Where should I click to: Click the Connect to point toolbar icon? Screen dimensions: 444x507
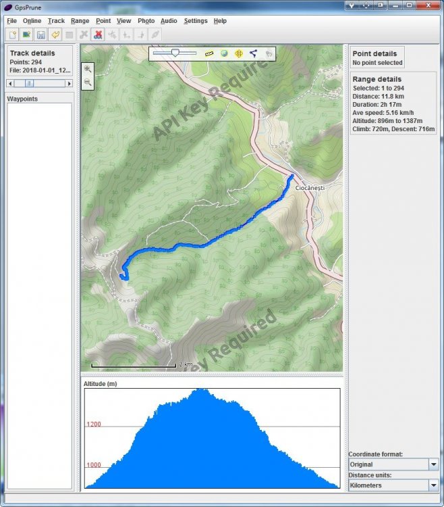pyautogui.click(x=155, y=35)
